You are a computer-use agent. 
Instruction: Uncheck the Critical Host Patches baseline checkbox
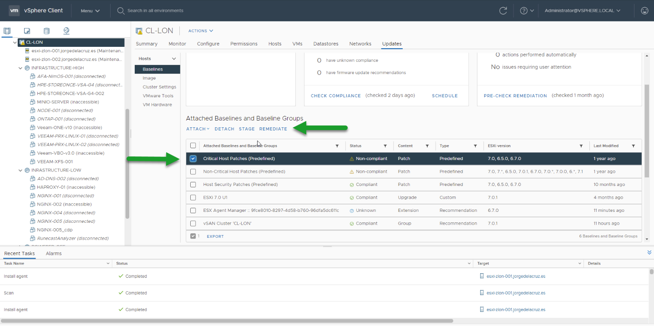coord(193,159)
